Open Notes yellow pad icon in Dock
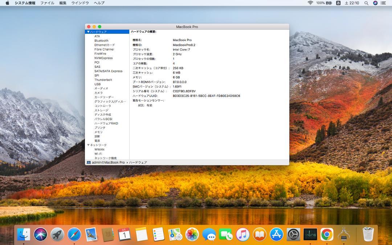Viewport: 392px width, 245px height. pos(142,235)
